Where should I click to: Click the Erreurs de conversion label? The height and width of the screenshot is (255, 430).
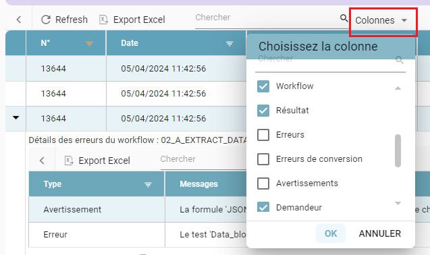tap(319, 159)
